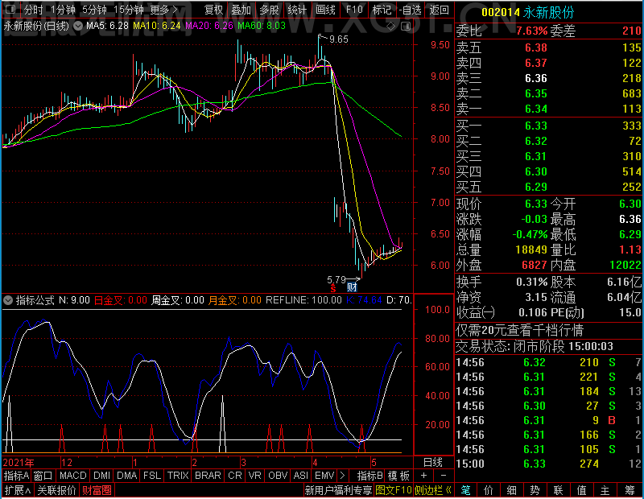Image resolution: width=644 pixels, height=499 pixels.
Task: Click the MA20 magenta average label
Action: point(209,26)
